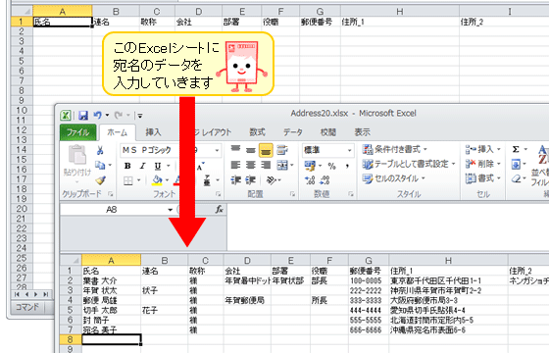
Task: Click the Fill down-arrow icon
Action: (516, 165)
